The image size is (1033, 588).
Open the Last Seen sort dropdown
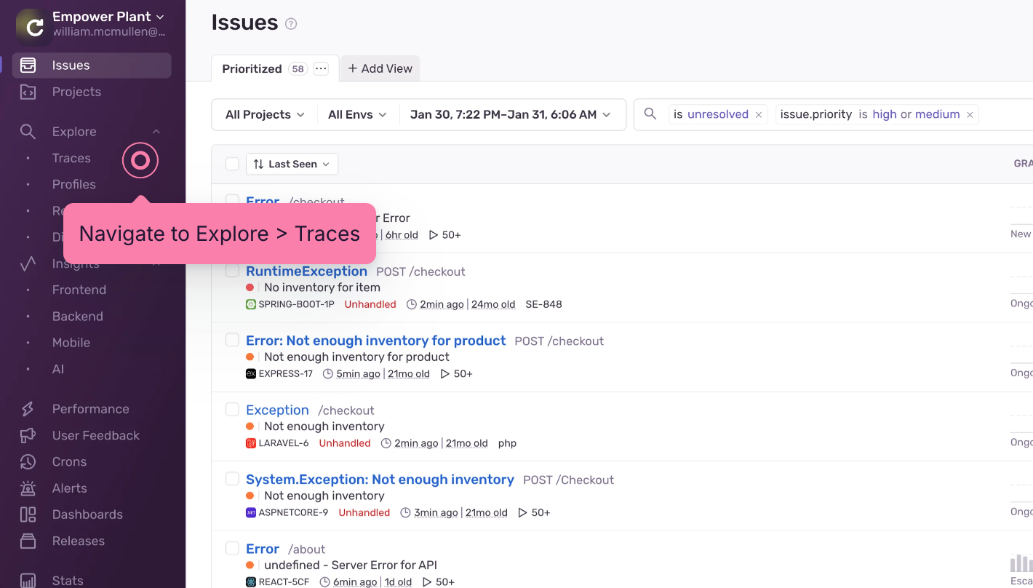tap(291, 164)
